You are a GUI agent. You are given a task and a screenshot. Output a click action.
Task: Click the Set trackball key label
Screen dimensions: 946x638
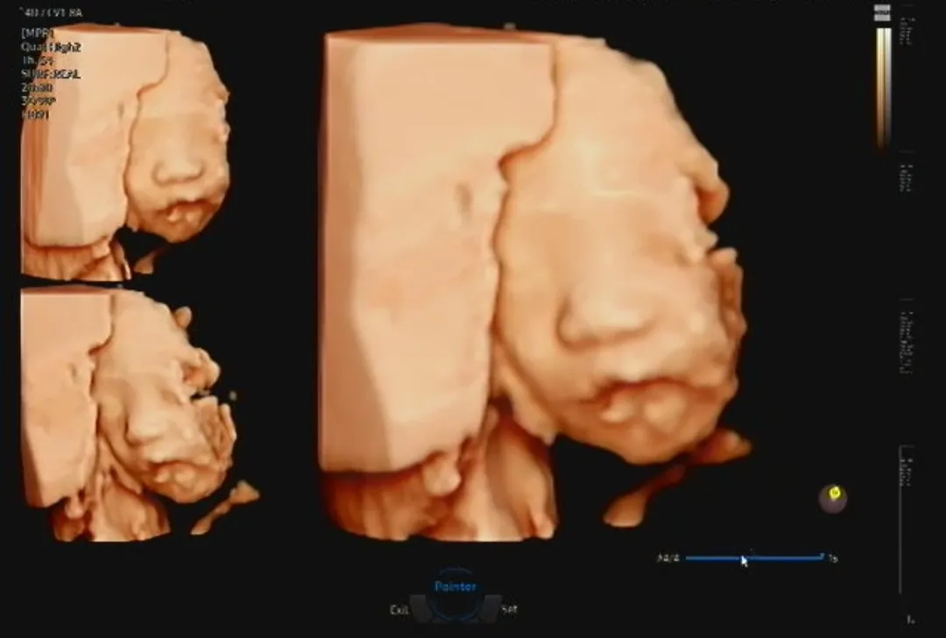[x=509, y=610]
